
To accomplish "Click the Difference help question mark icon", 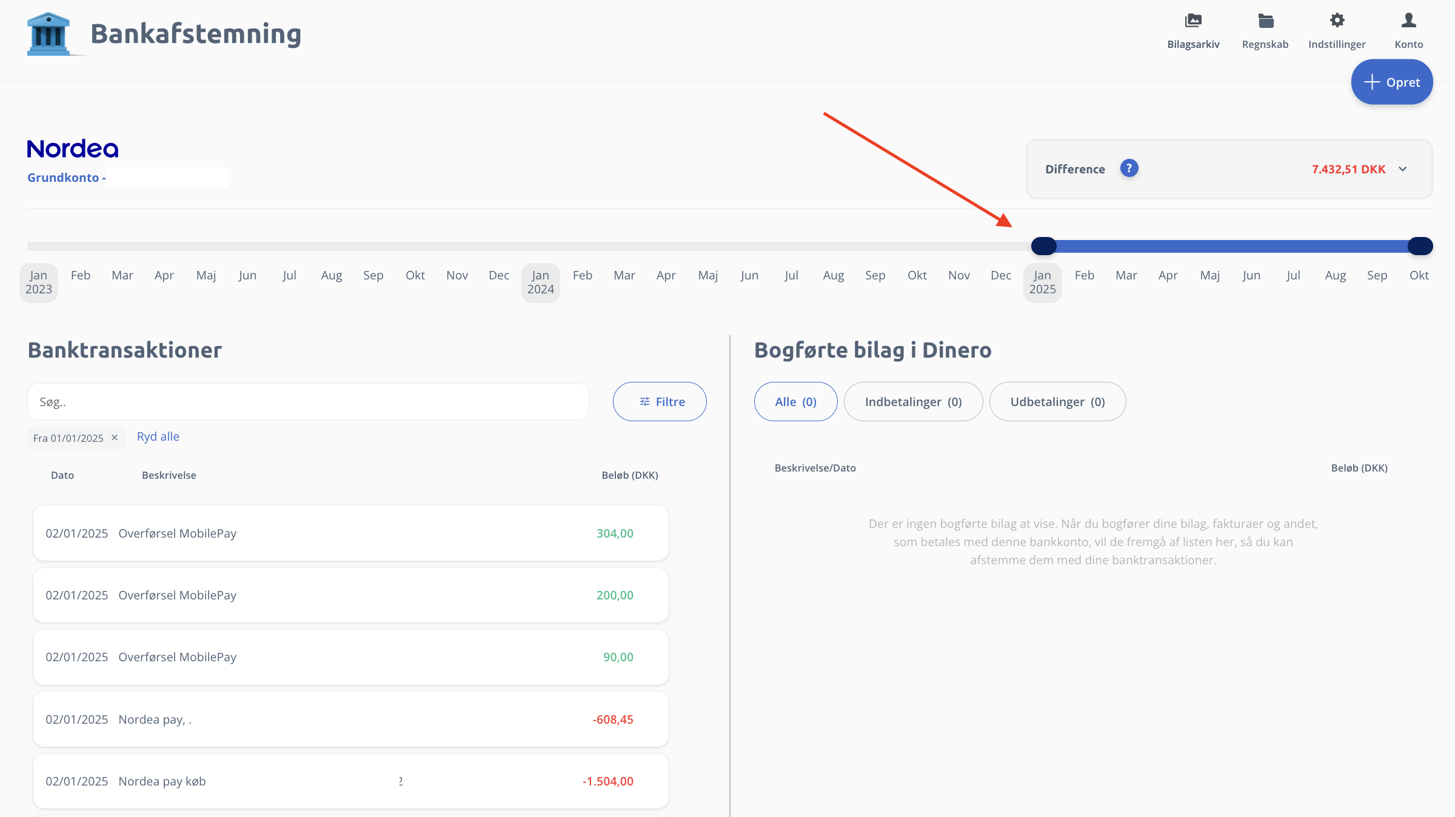I will [x=1129, y=168].
